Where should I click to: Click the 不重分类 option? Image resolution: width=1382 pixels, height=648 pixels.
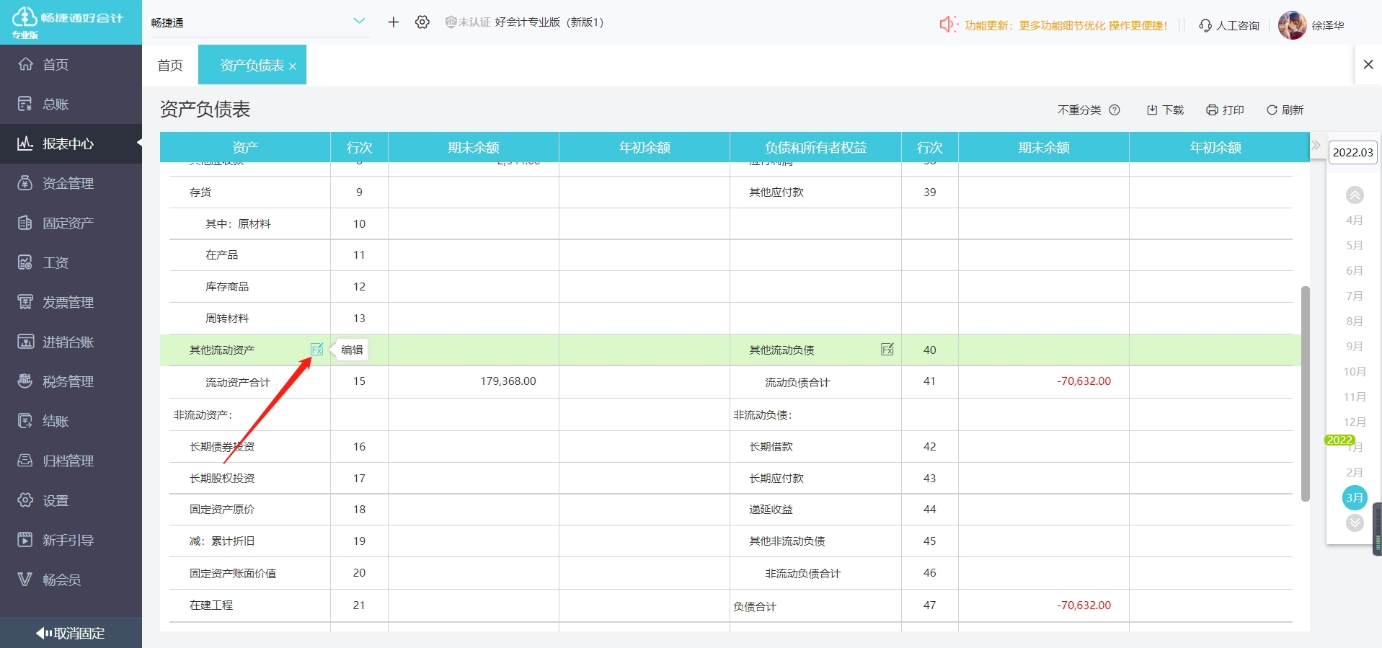coord(1079,110)
